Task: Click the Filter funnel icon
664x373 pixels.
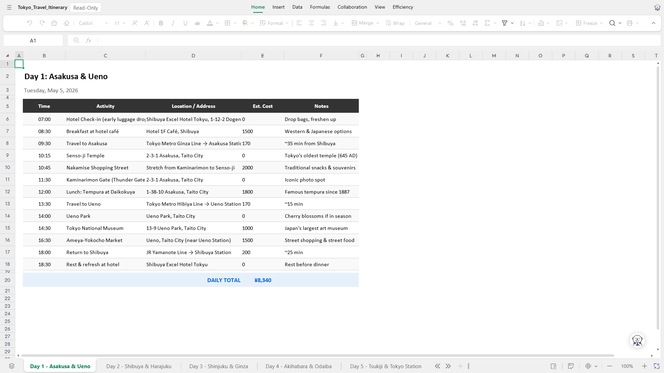Action: (x=504, y=23)
